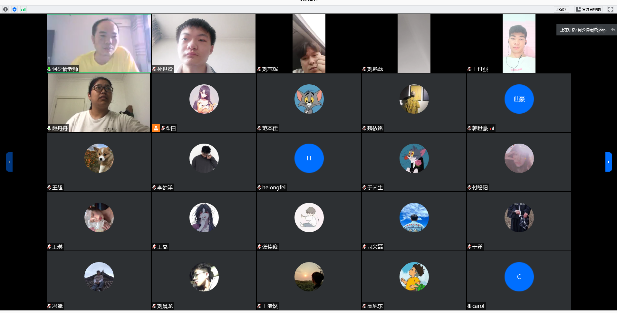
Task: Open the meeting info icon
Action: point(5,9)
